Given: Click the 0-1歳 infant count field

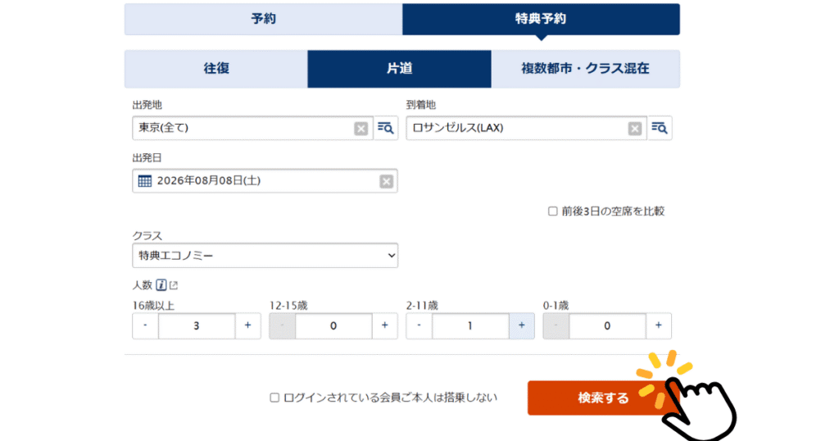Looking at the screenshot, I should pyautogui.click(x=606, y=325).
